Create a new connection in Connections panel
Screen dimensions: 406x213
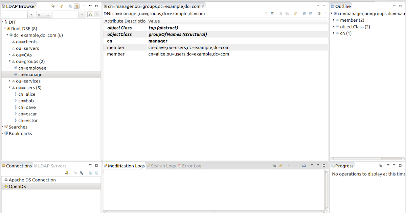[67, 173]
